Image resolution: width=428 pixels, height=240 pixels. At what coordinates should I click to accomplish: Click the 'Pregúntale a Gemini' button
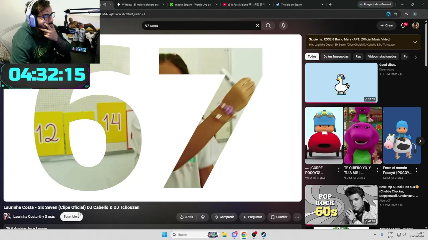(x=375, y=4)
